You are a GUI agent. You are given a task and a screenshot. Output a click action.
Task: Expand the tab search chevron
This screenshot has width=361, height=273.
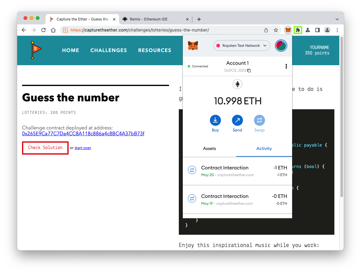point(337,19)
